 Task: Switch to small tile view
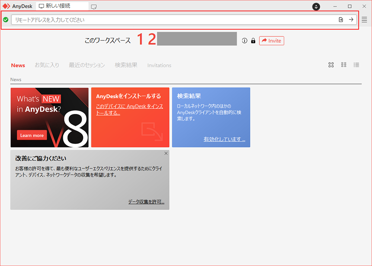coord(344,65)
